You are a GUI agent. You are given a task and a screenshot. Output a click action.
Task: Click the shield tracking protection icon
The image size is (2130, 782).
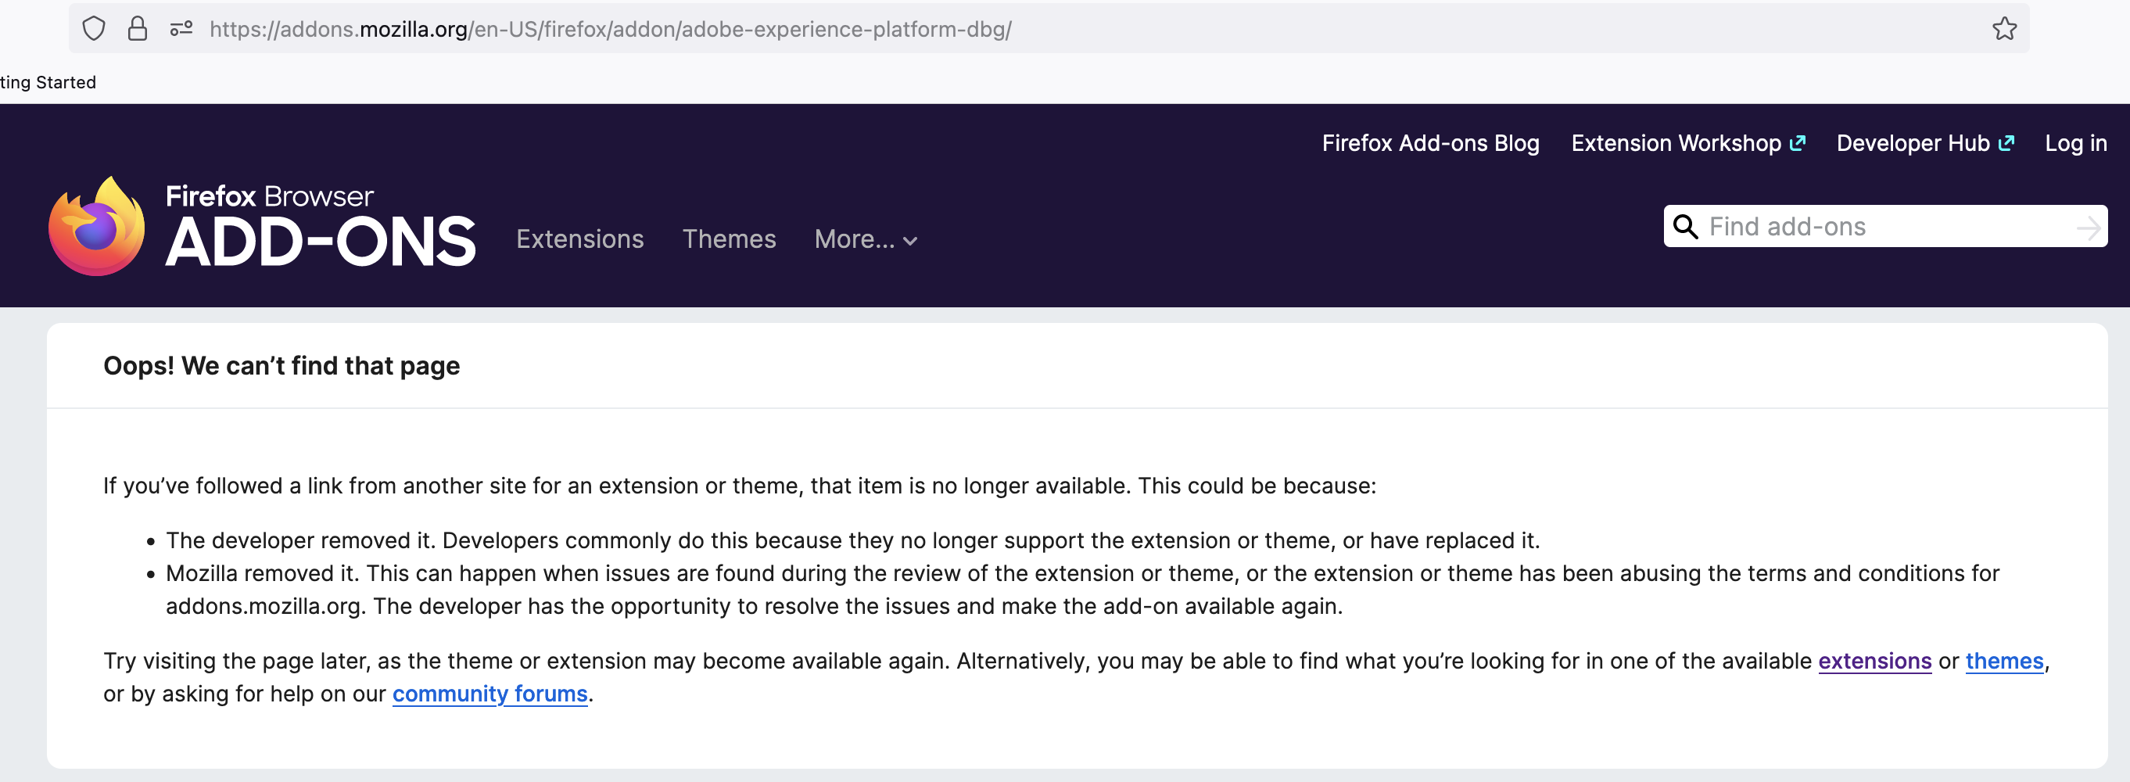pos(95,29)
